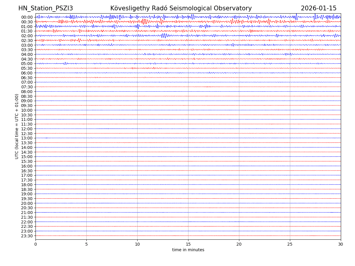Click the 10 minute axis tick label
This screenshot has width=355, height=266.
pyautogui.click(x=137, y=244)
